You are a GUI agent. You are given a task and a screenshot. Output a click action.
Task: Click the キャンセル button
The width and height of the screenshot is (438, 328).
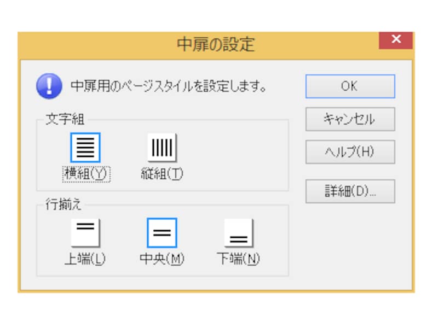pos(350,119)
